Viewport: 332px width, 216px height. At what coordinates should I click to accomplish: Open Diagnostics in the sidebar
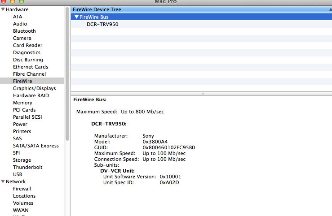[x=27, y=52]
